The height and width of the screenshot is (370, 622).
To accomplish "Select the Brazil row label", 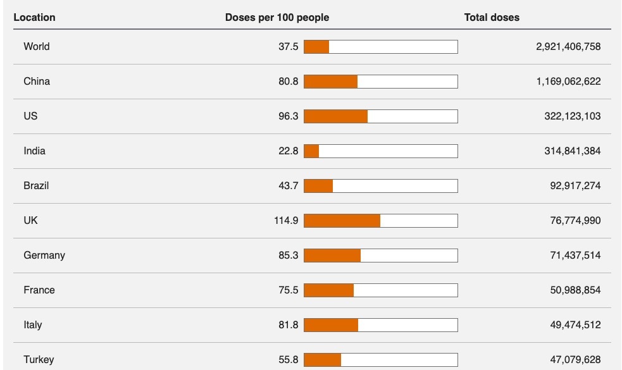I will click(x=36, y=186).
